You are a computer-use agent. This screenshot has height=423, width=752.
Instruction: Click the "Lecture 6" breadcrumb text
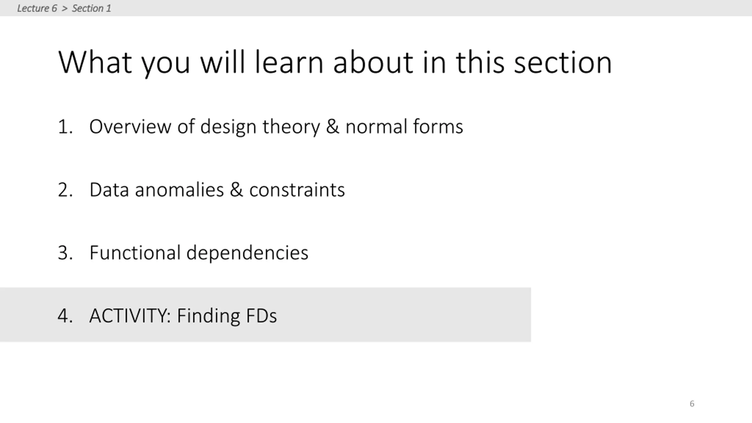click(37, 8)
